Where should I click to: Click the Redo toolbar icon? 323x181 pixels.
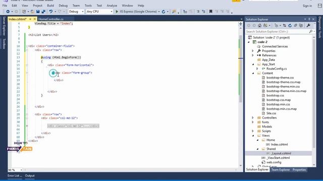coord(60,12)
